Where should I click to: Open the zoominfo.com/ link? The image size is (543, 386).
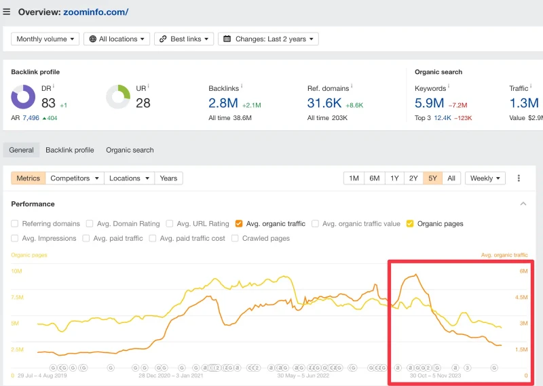coord(96,12)
